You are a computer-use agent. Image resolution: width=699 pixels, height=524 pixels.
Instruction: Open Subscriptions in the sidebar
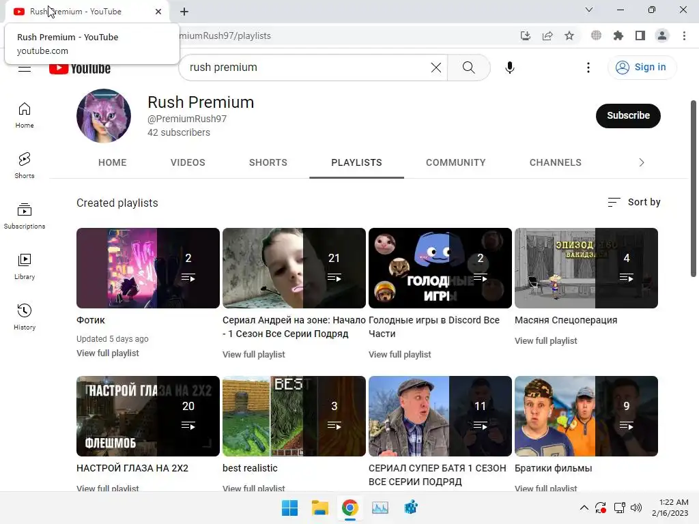tap(25, 216)
